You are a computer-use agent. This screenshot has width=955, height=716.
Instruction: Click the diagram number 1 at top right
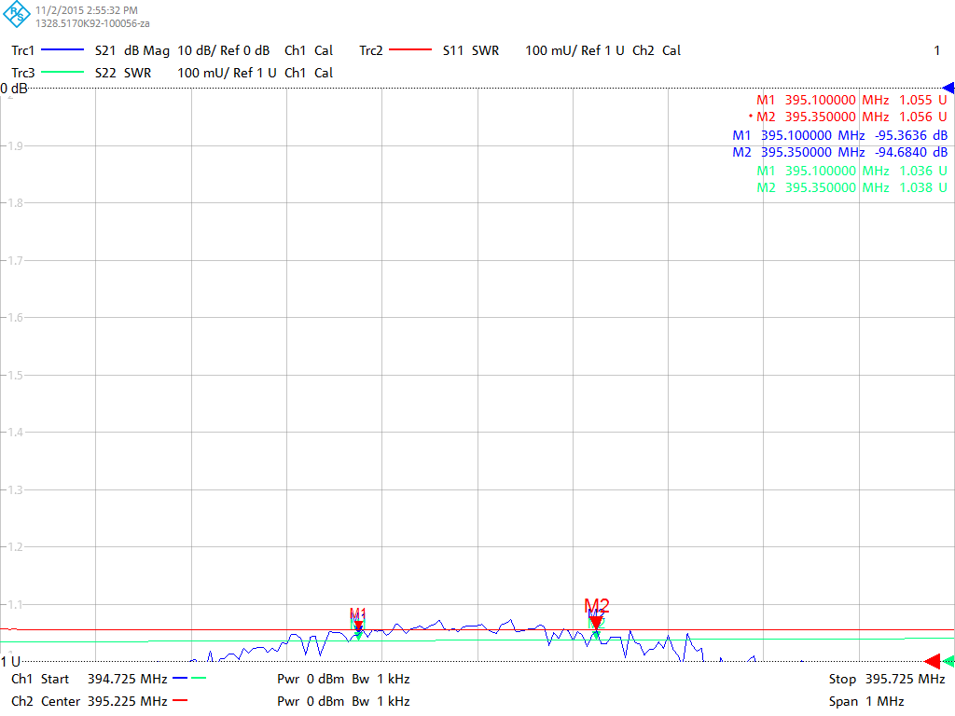(x=936, y=50)
